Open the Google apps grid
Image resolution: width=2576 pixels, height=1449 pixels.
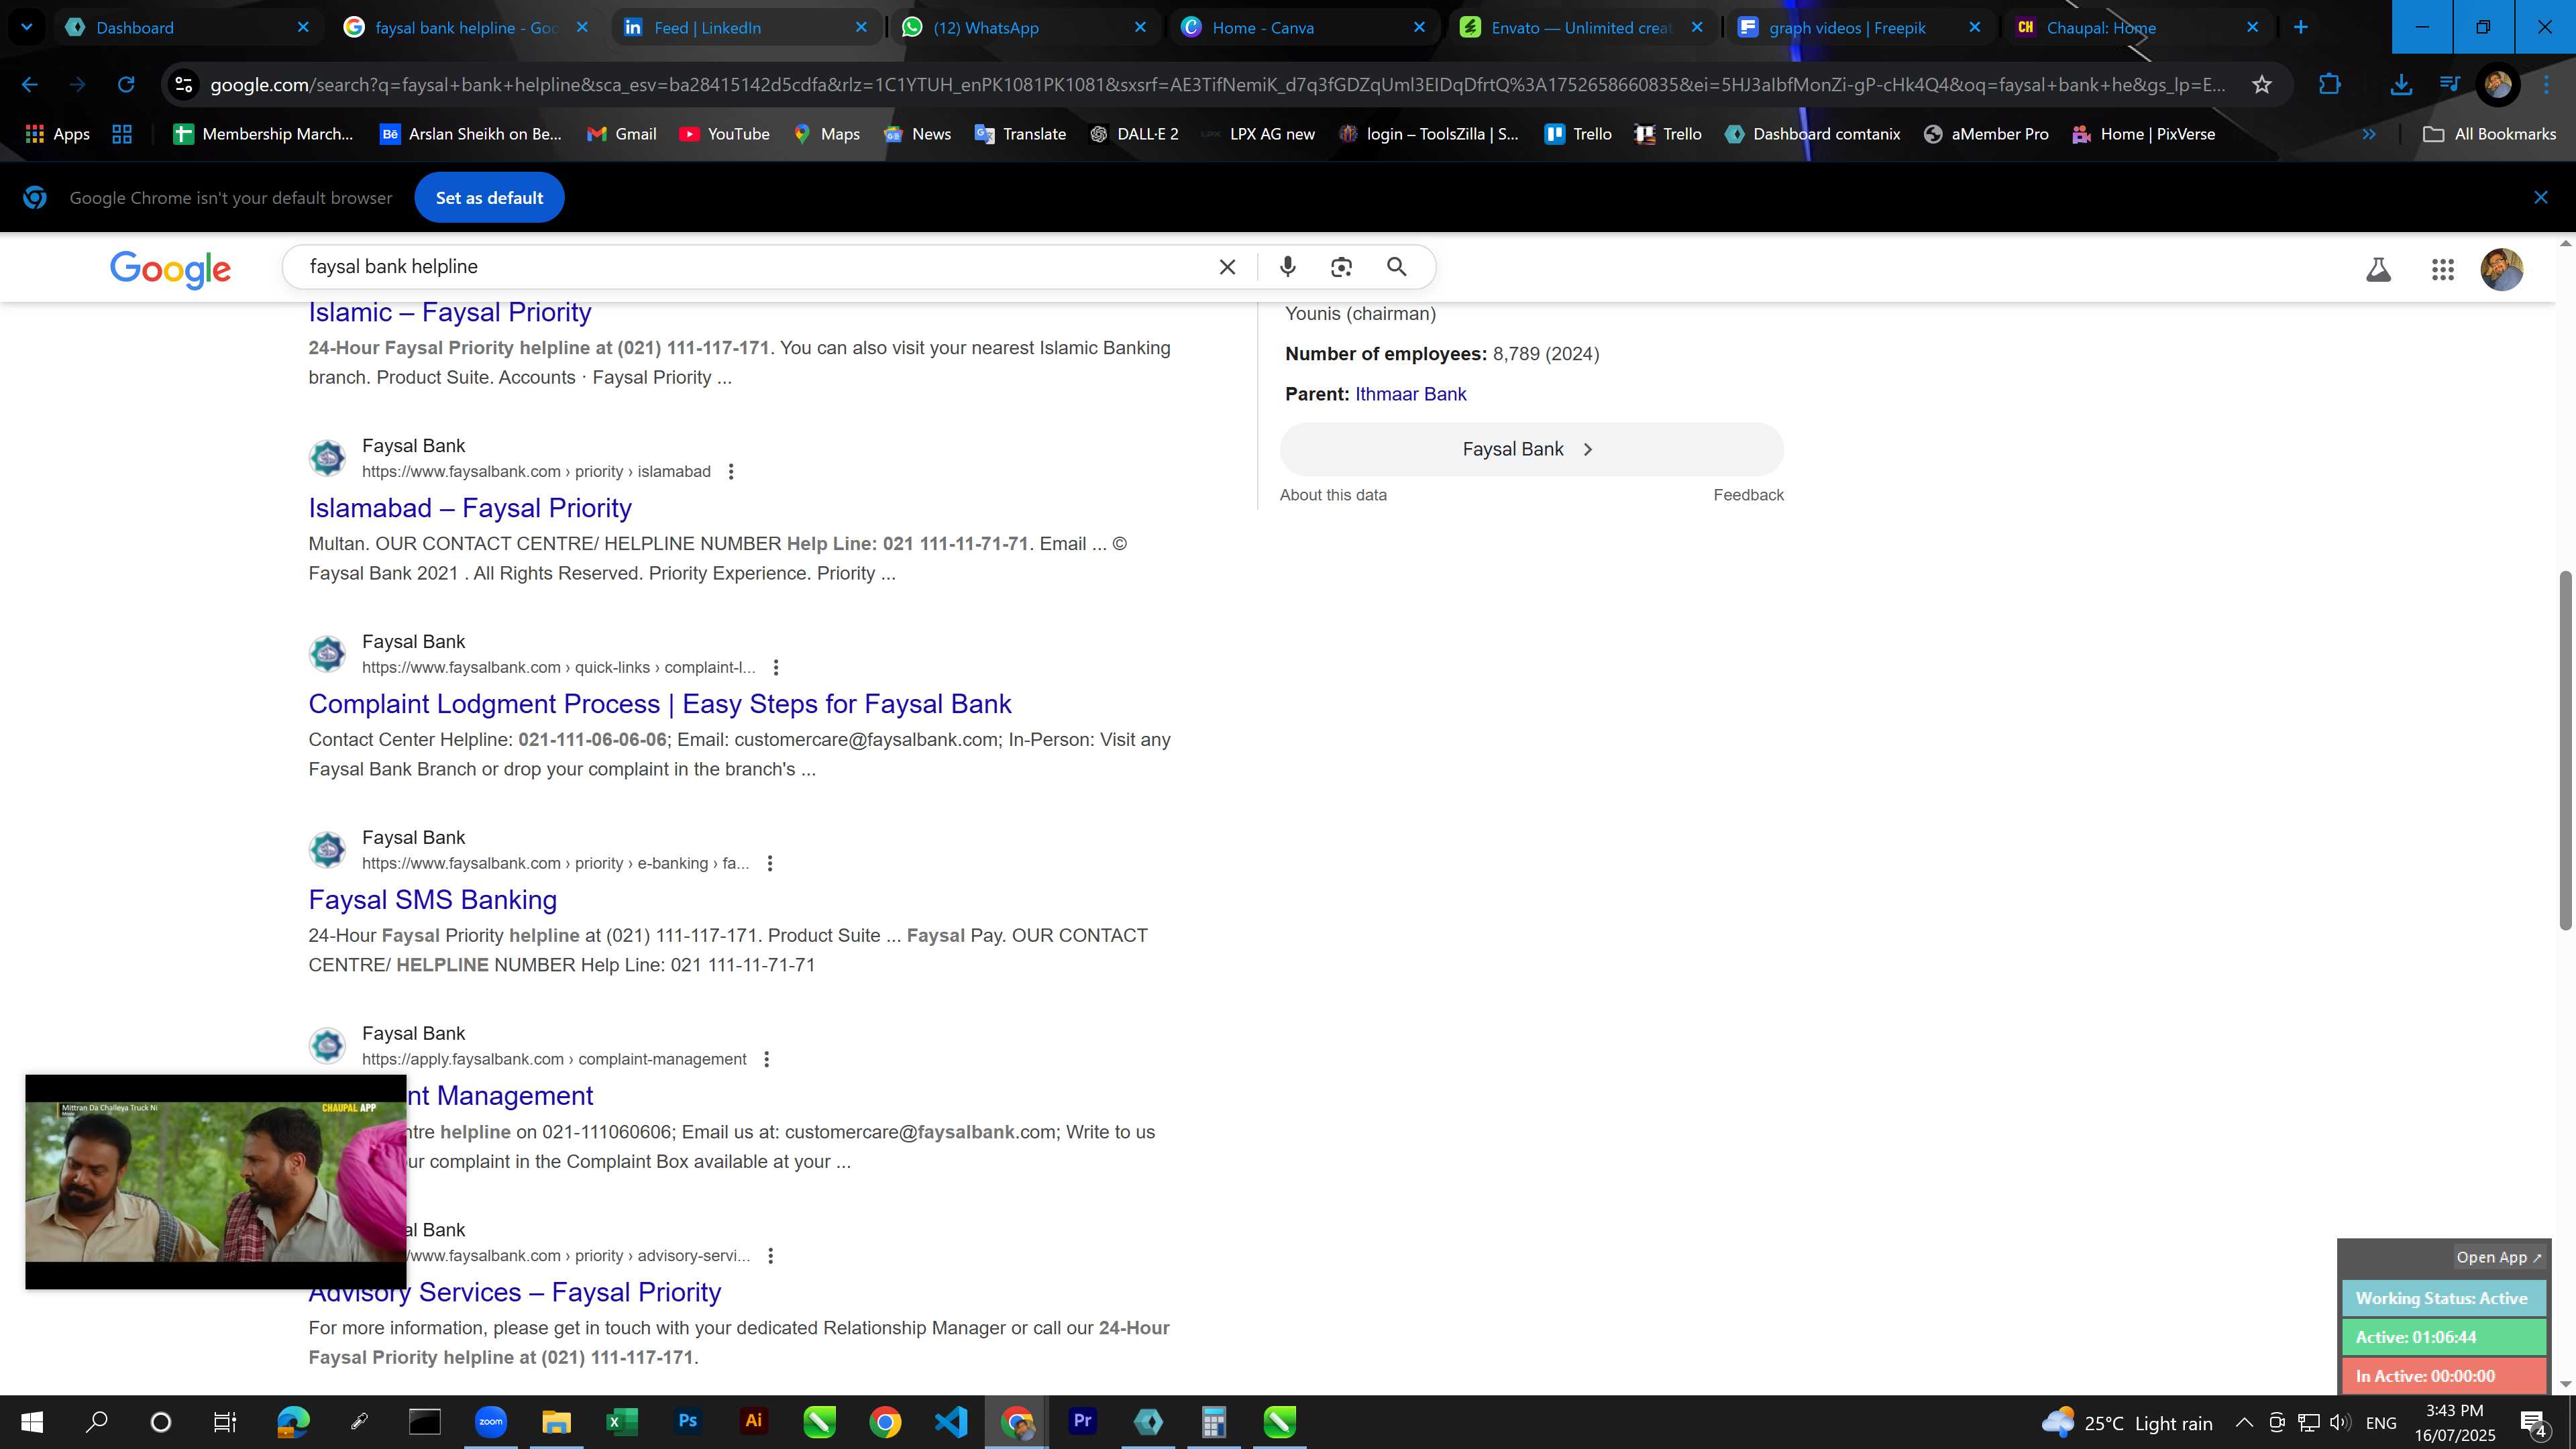coord(2442,269)
